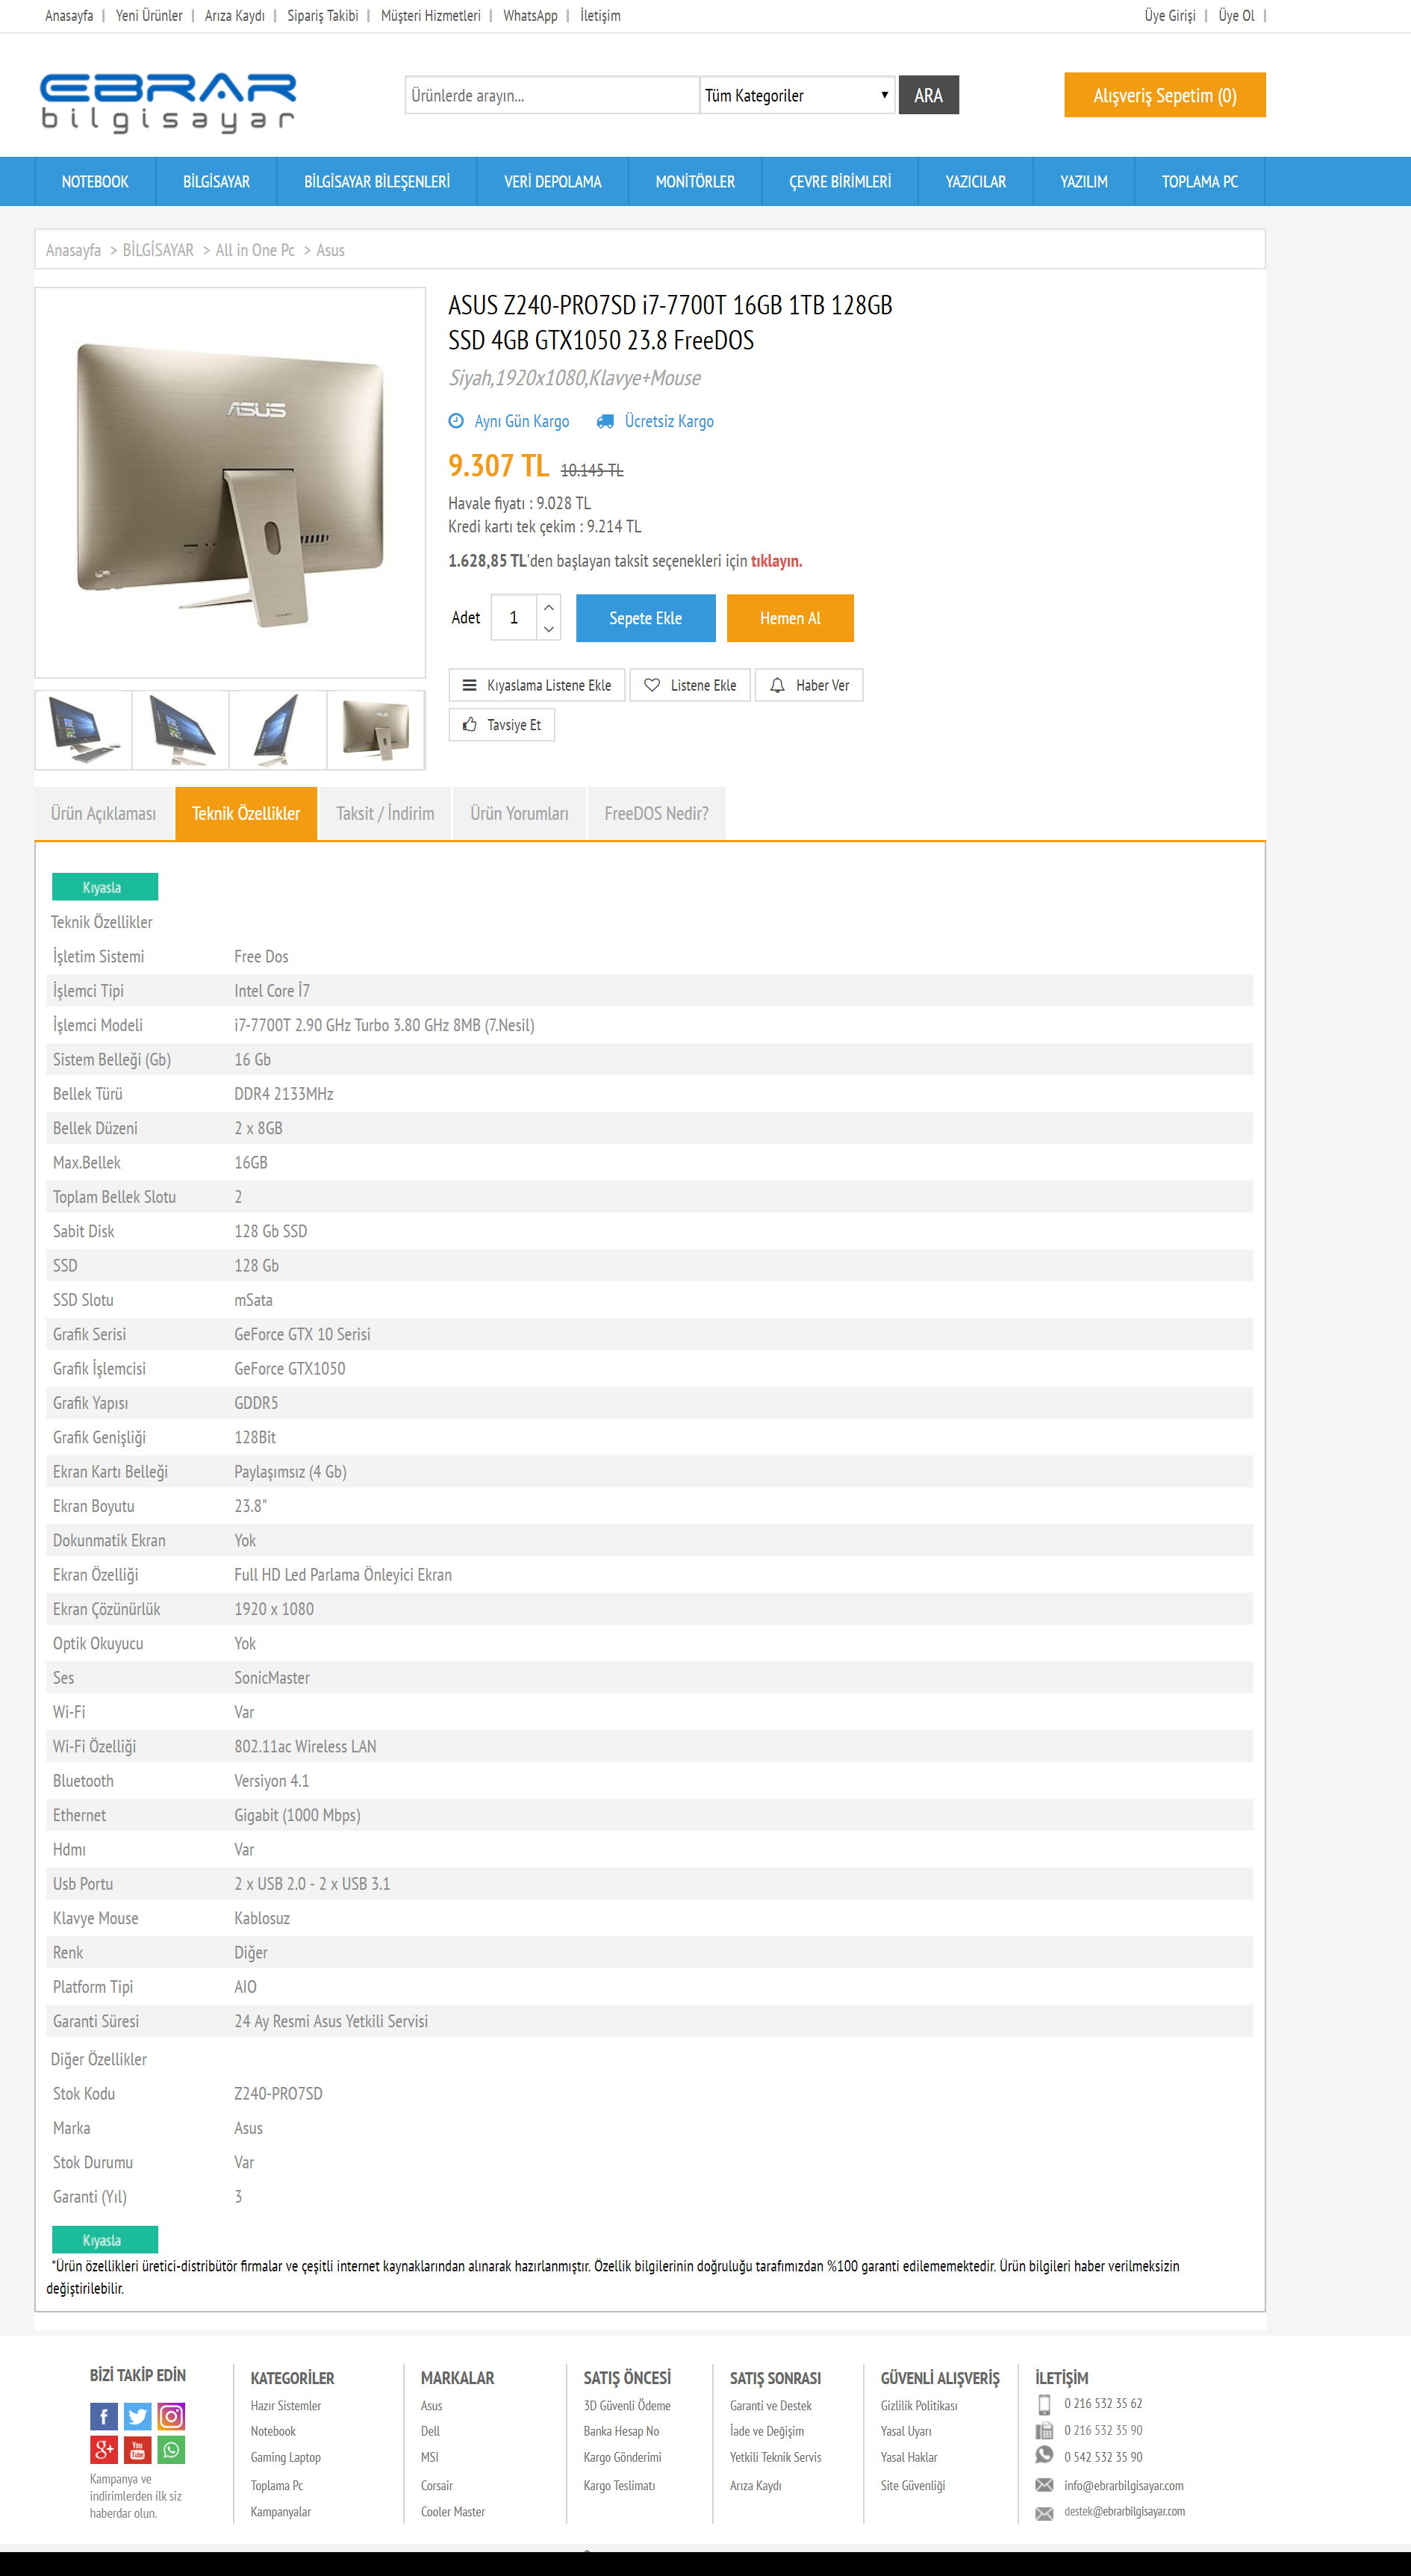
Task: Click the top Kıyasla green button
Action: 105,887
